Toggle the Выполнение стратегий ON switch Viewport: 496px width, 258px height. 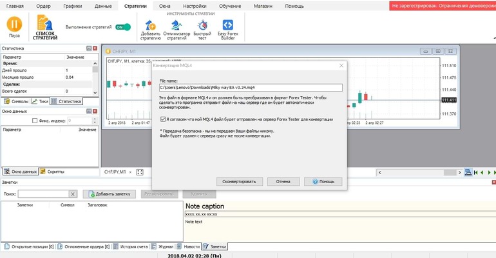click(x=123, y=27)
